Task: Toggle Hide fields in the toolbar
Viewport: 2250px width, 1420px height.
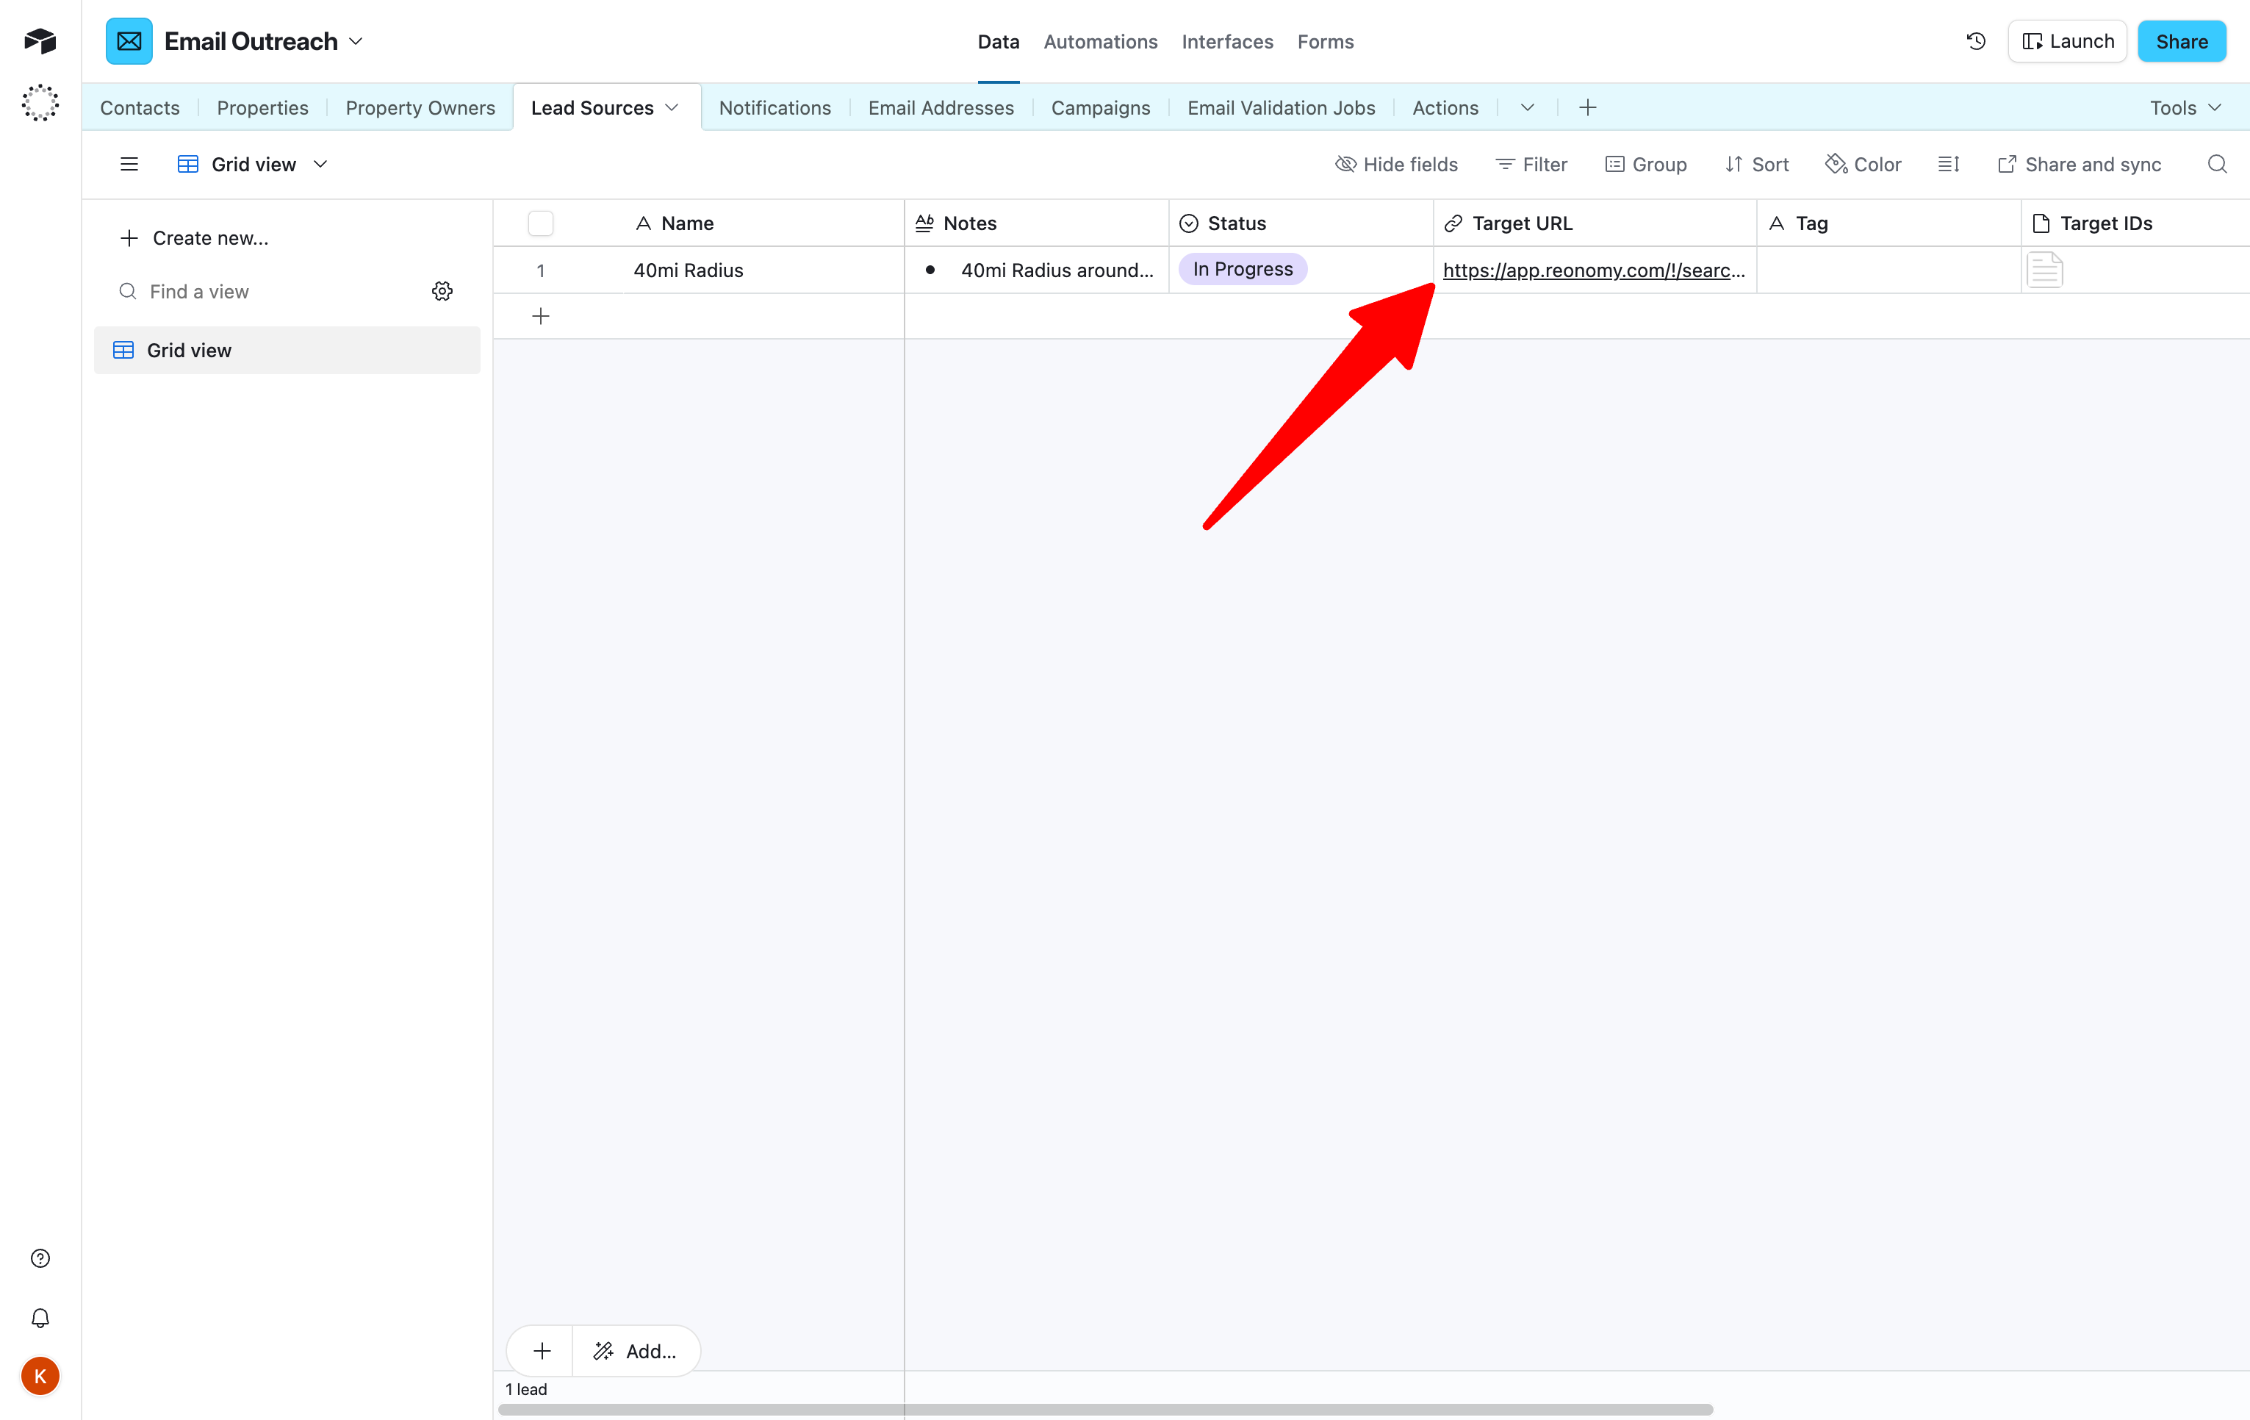Action: [1396, 164]
